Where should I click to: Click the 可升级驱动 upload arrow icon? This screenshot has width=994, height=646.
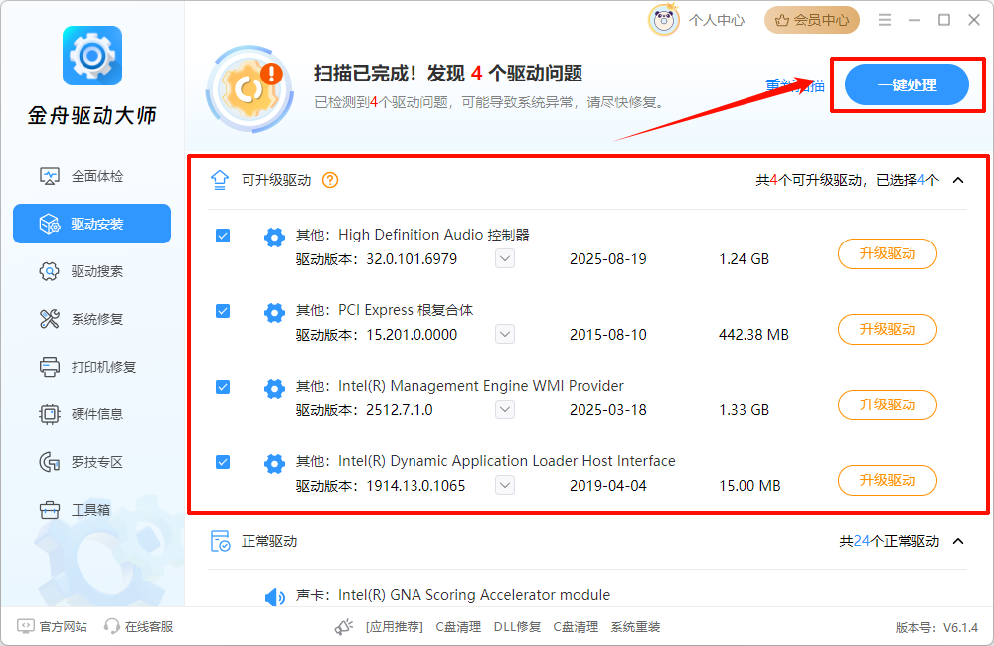coord(220,180)
